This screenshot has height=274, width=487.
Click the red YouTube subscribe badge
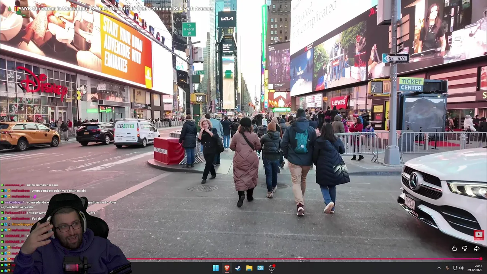479,235
